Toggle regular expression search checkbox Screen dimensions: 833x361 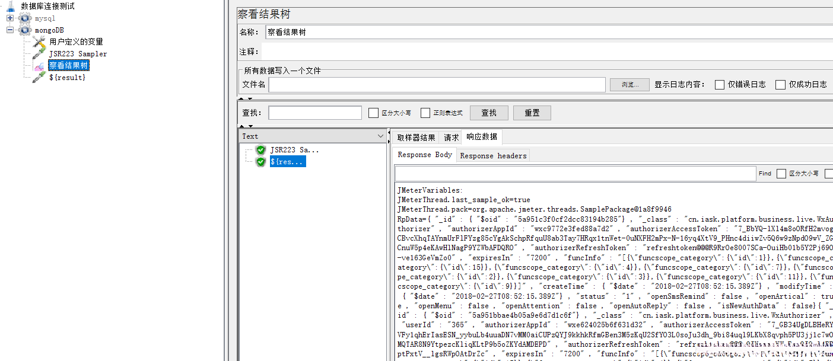pyautogui.click(x=425, y=113)
